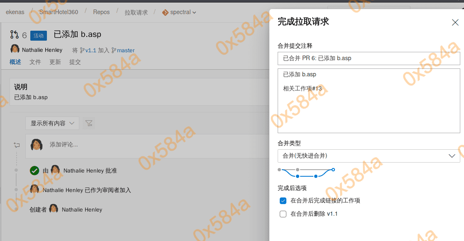Click the filter icon next to 显示所有内容
Screen dimensions: 464x241
tap(89, 123)
